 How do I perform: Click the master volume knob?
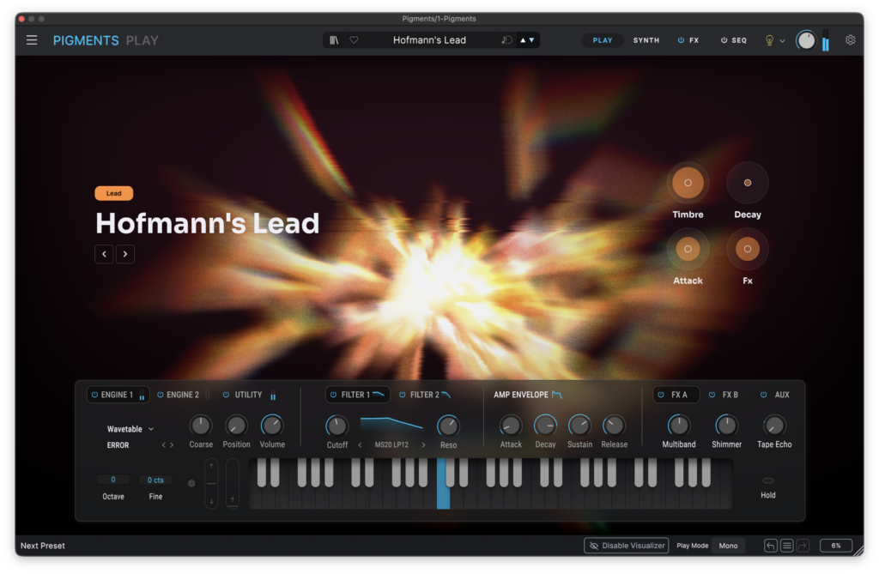[x=806, y=40]
